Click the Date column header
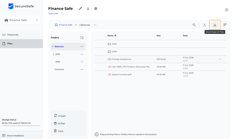Image resolution: width=235 pixels, height=139 pixels. tap(185, 36)
